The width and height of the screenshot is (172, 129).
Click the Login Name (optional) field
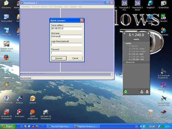pos(67,45)
